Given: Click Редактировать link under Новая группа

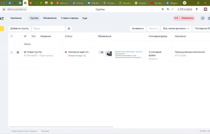Looking at the screenshot, I should tap(46, 56).
